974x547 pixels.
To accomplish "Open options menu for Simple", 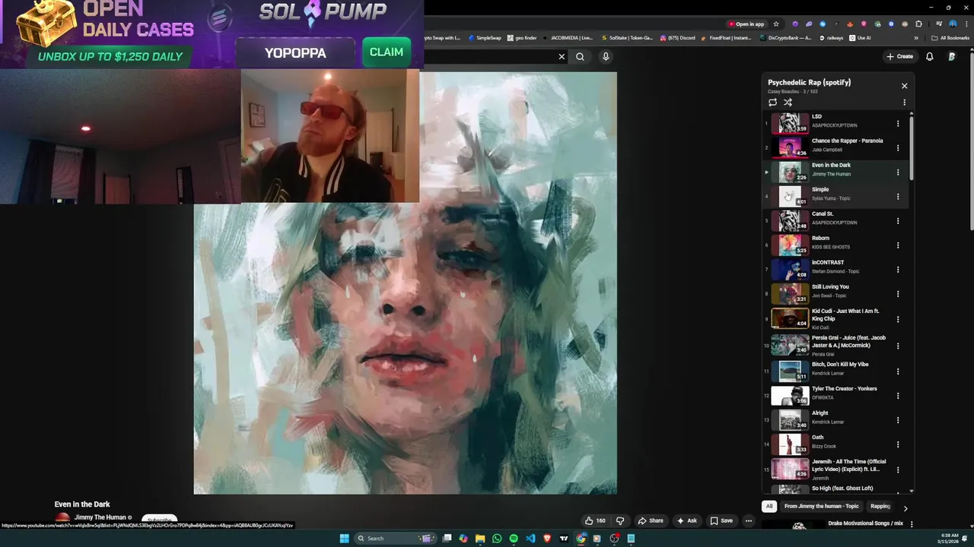I will [898, 197].
